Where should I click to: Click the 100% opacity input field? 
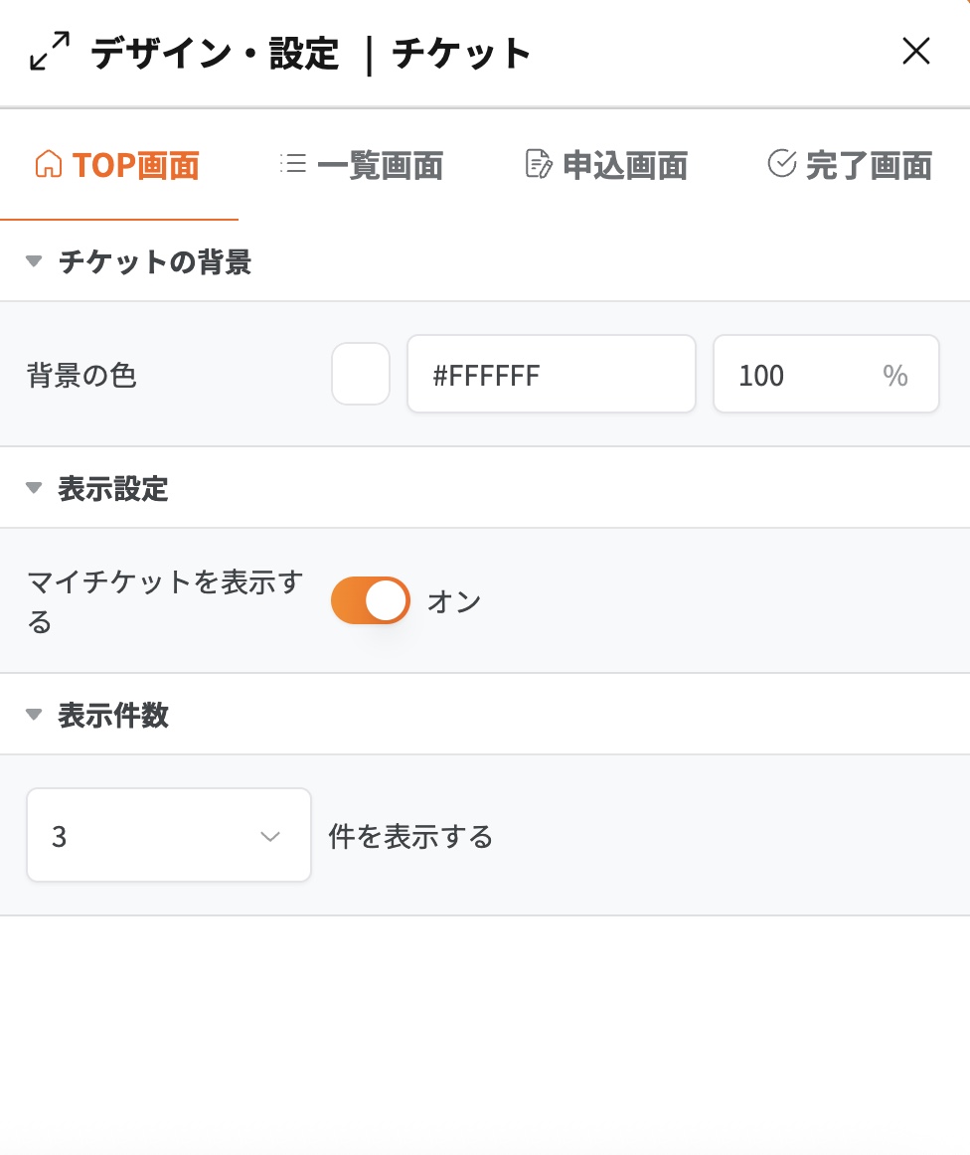pos(805,374)
